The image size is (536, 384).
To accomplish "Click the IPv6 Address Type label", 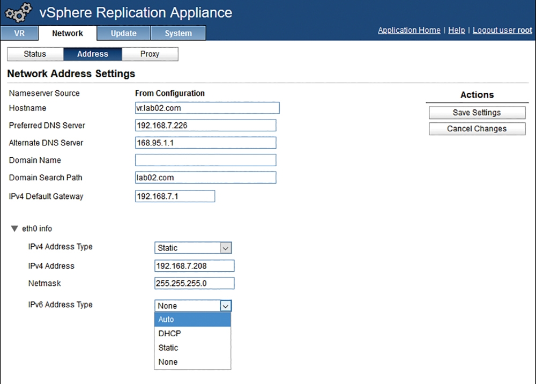I will point(60,305).
